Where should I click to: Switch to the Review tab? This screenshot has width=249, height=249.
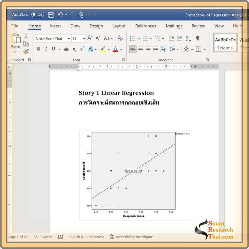198,26
